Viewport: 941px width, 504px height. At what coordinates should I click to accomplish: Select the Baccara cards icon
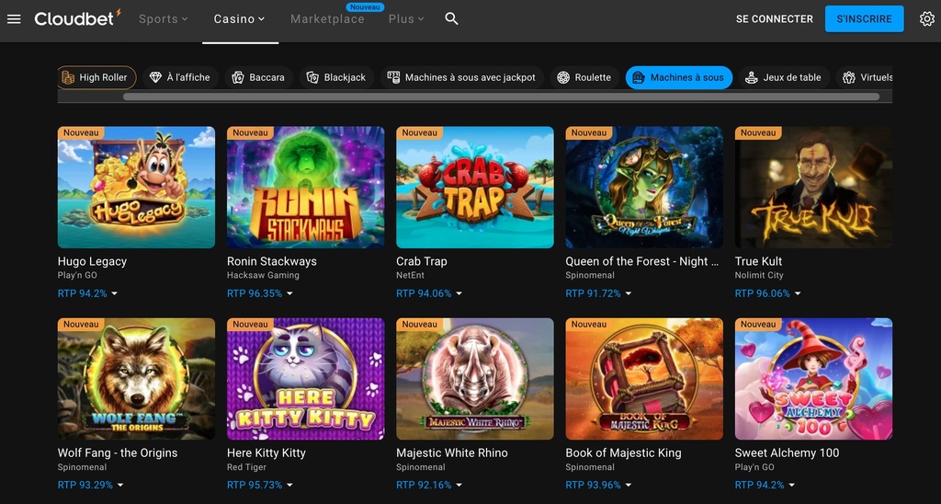238,77
